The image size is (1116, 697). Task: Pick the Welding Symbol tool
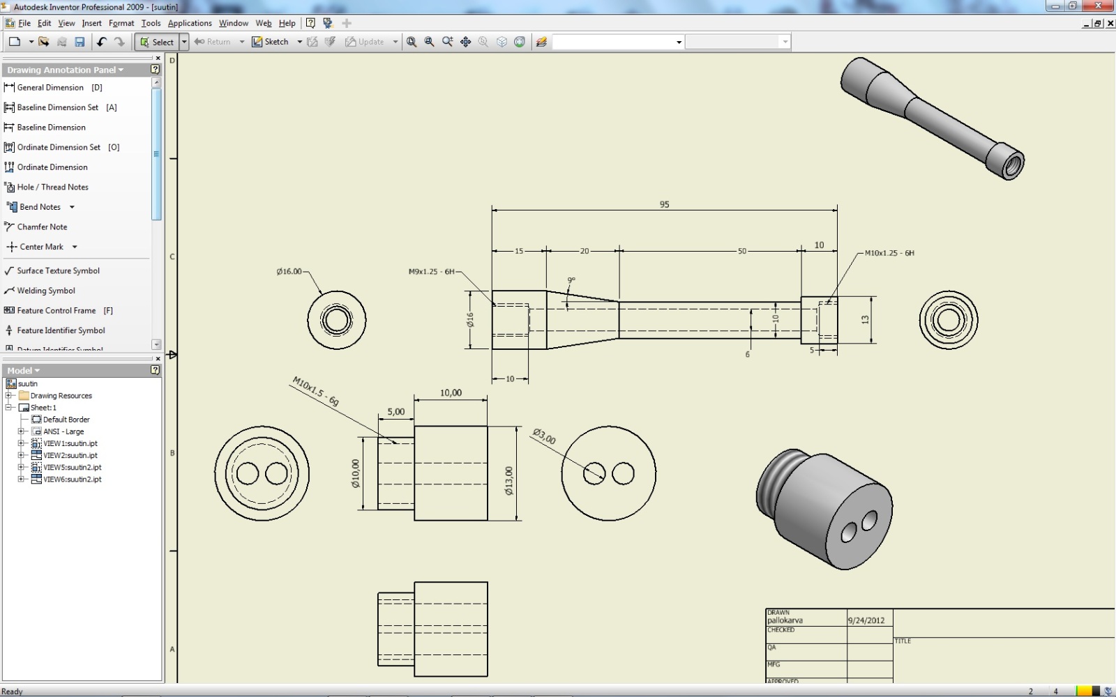[46, 291]
